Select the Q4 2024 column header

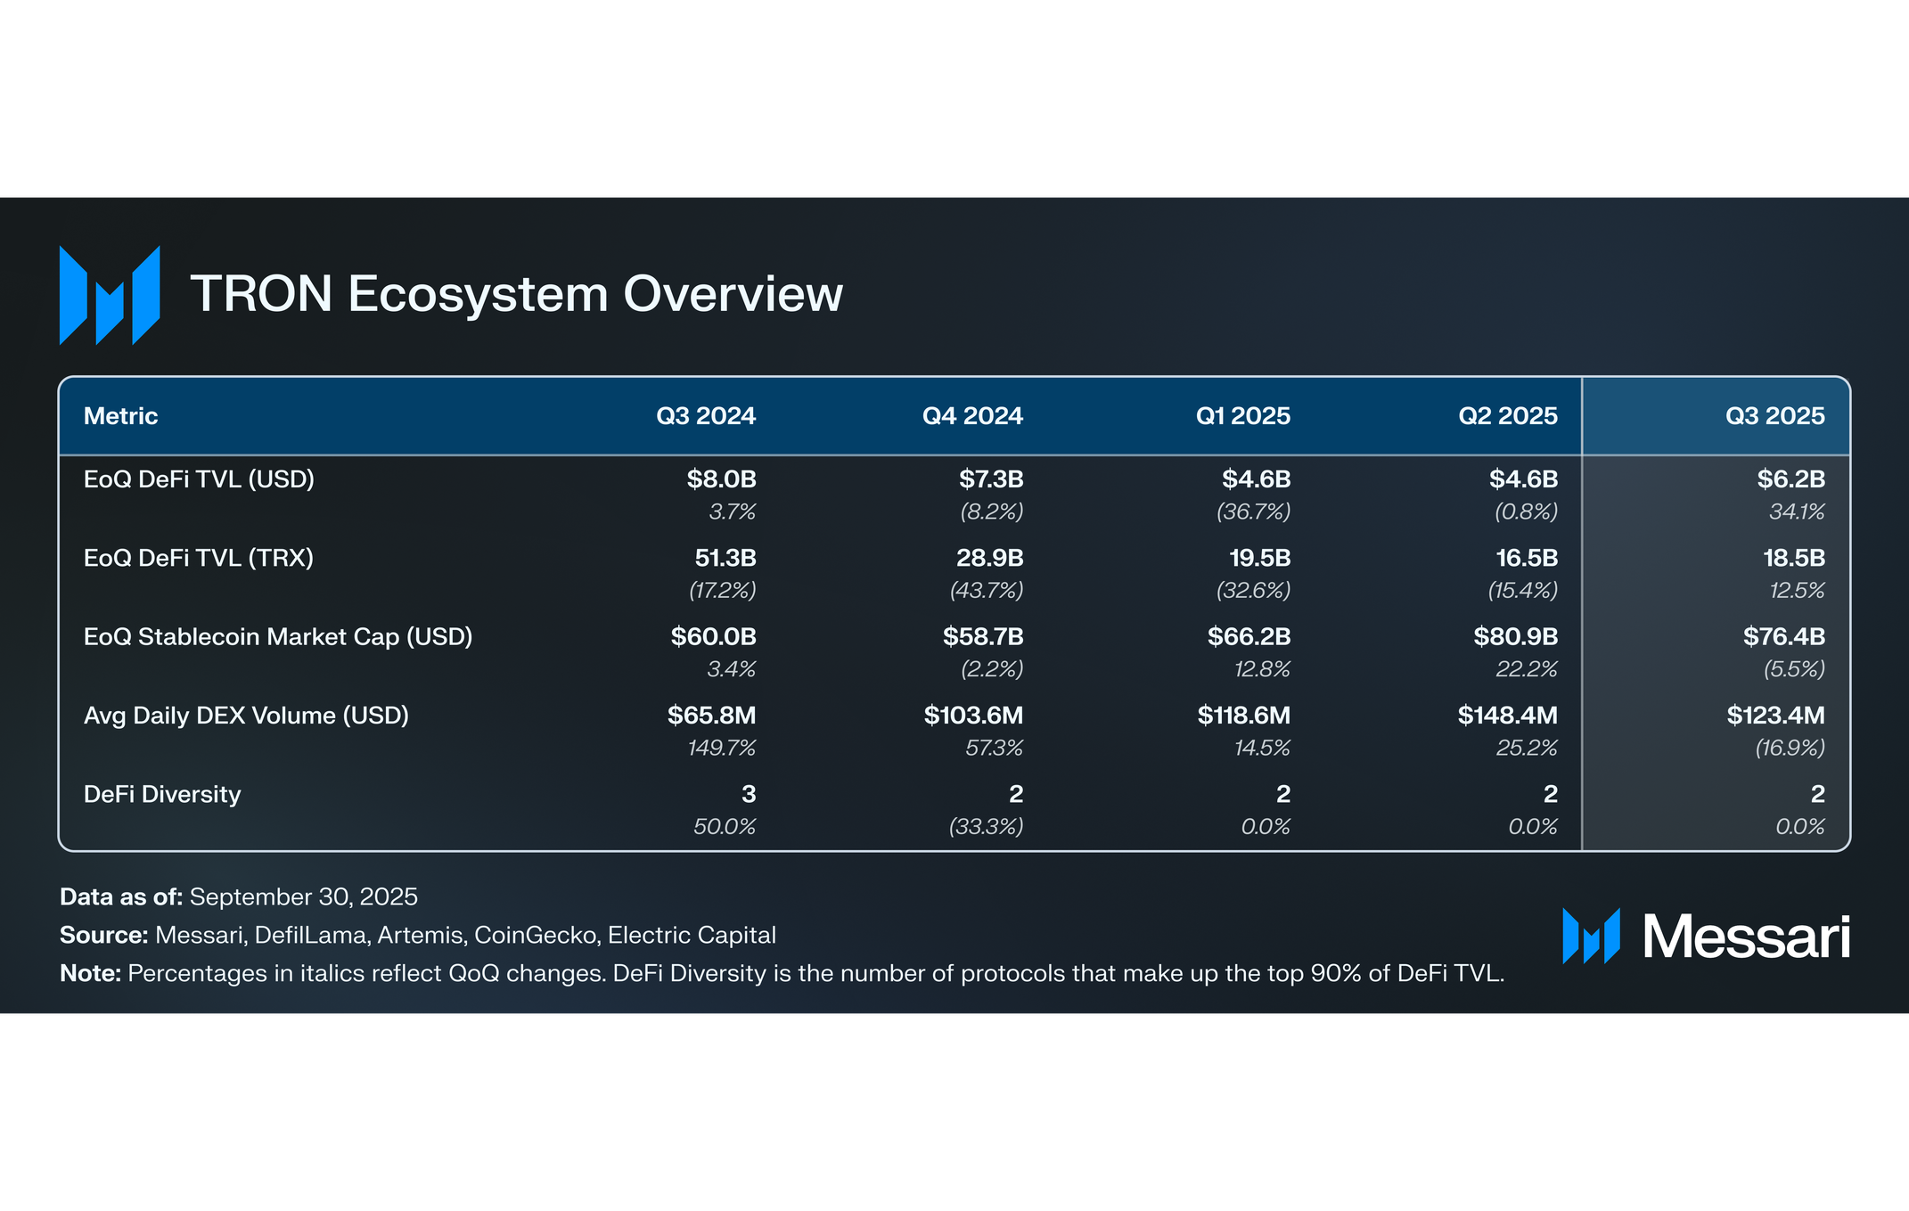click(x=971, y=416)
